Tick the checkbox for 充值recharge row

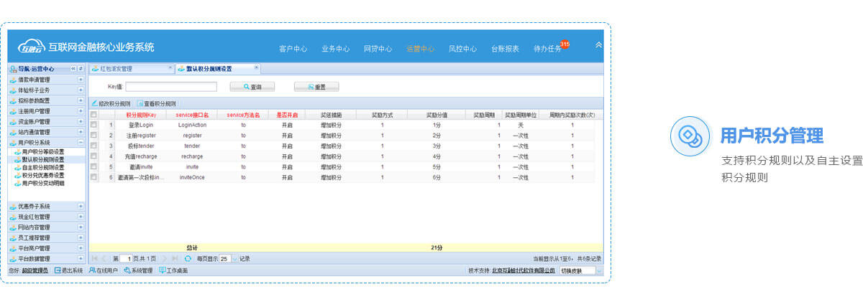point(93,156)
